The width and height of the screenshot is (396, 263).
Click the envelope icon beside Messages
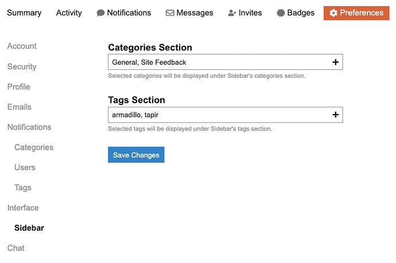click(170, 13)
